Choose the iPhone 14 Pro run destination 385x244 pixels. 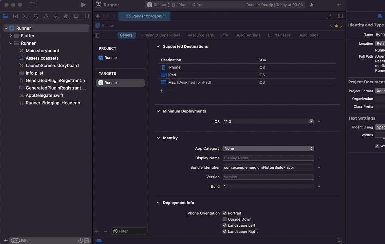187,5
